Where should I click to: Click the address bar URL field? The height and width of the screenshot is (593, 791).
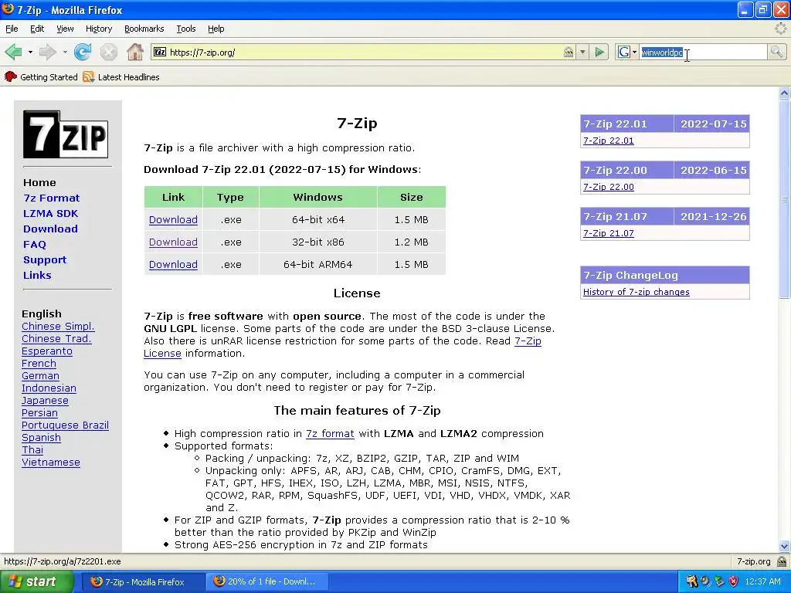pyautogui.click(x=363, y=52)
